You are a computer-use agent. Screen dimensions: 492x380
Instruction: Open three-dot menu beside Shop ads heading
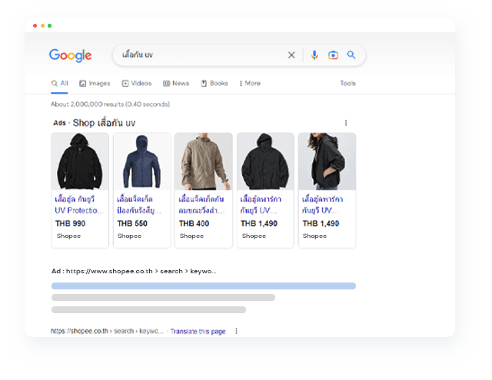[x=346, y=123]
